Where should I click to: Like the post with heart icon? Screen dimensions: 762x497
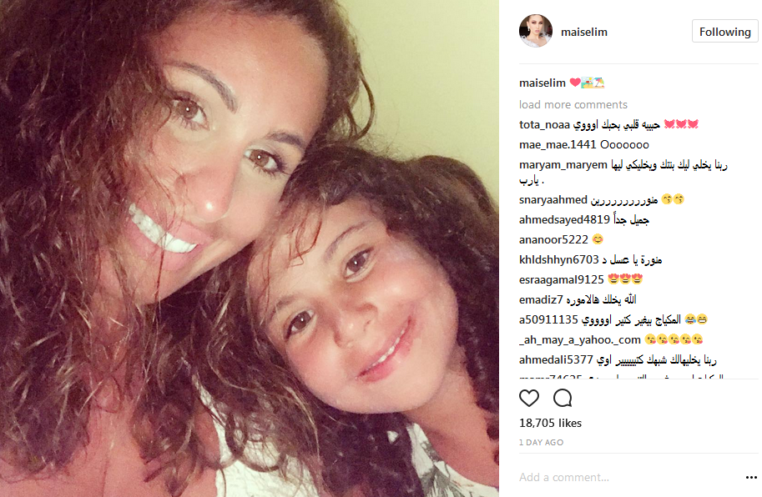pyautogui.click(x=529, y=398)
